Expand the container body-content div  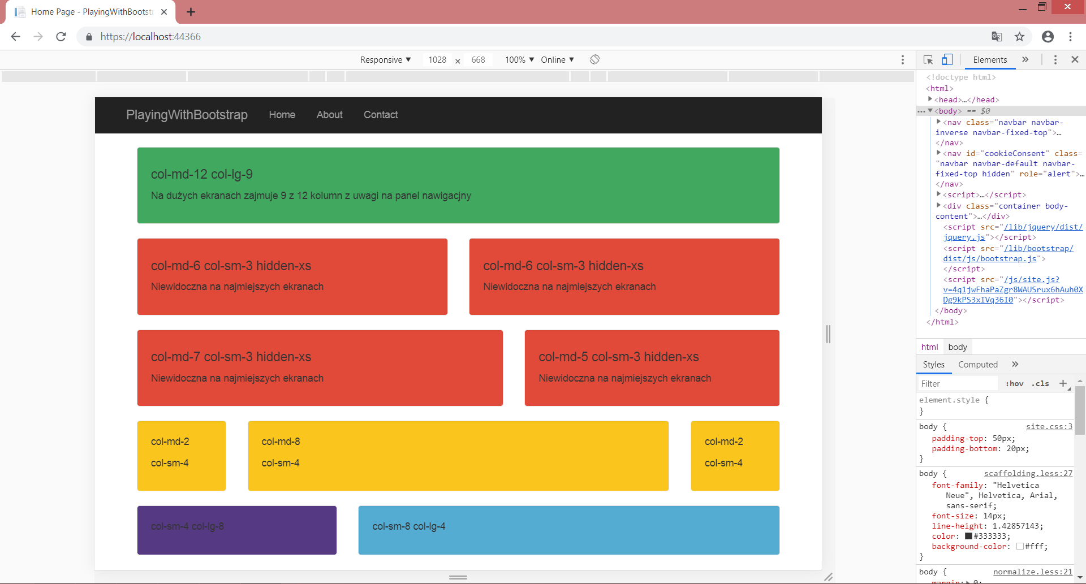[938, 205]
